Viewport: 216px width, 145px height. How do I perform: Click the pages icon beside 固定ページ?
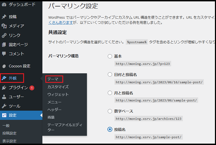(x=4, y=45)
